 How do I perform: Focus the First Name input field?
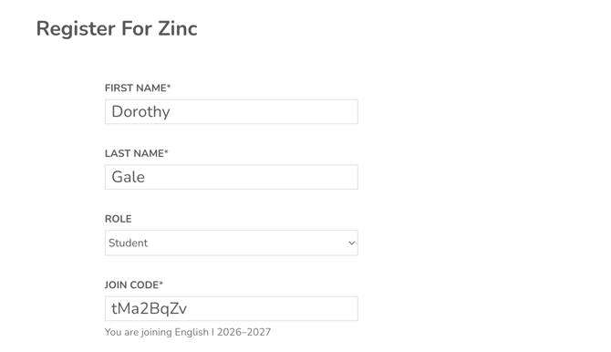(231, 111)
